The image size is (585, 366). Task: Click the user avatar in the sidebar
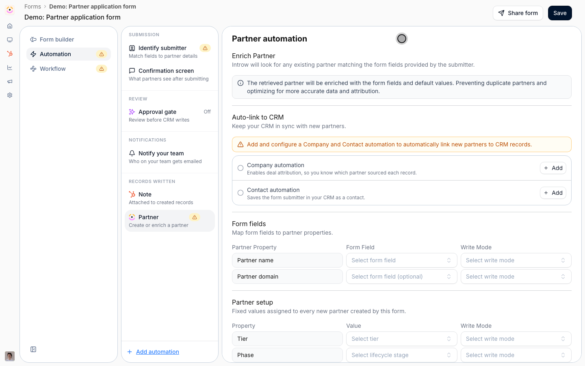(10, 356)
